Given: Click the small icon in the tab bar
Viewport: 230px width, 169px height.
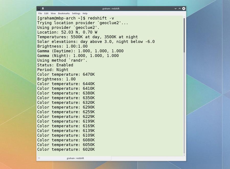Looking at the screenshot, I should tap(39, 158).
